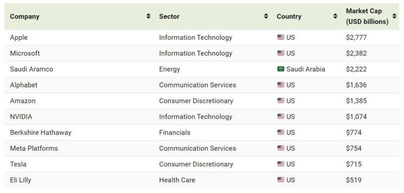
Task: Select the Saudi Aramco company name
Action: pyautogui.click(x=31, y=69)
